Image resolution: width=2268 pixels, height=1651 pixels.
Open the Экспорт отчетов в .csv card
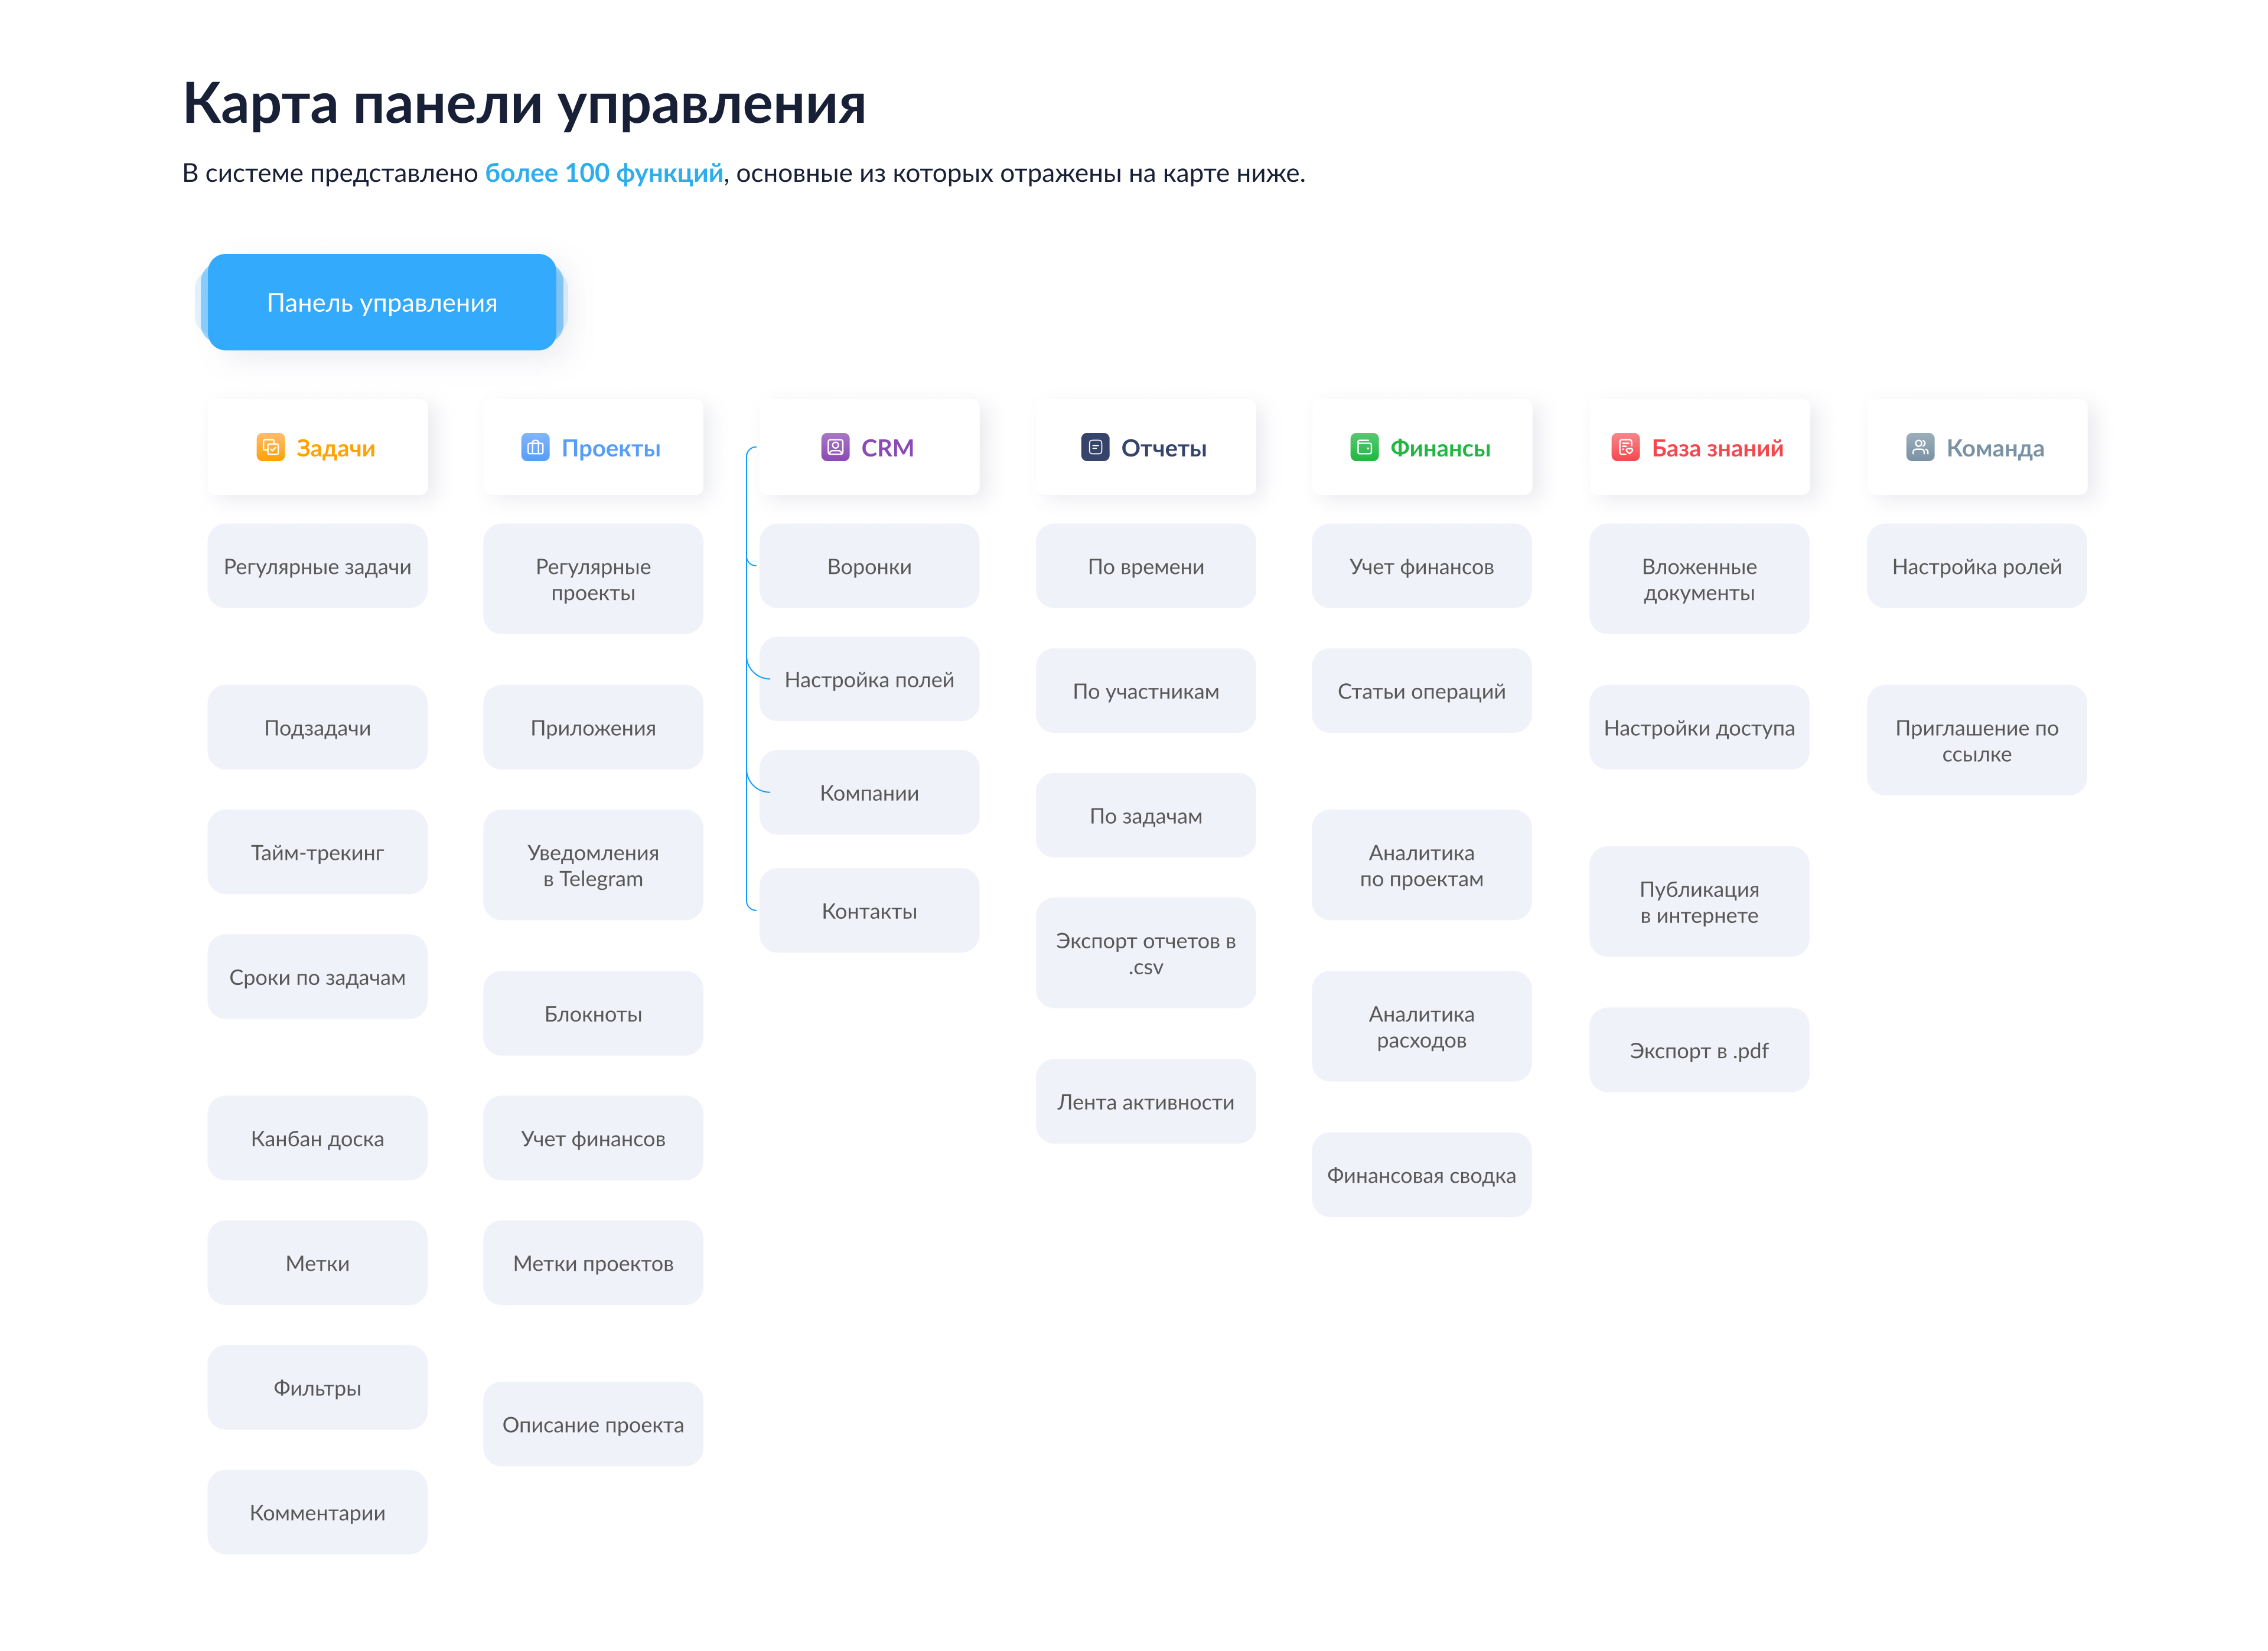(1145, 953)
